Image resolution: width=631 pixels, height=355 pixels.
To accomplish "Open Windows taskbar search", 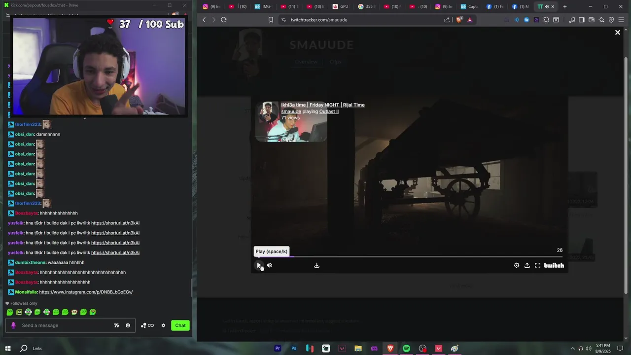I will tap(24, 349).
